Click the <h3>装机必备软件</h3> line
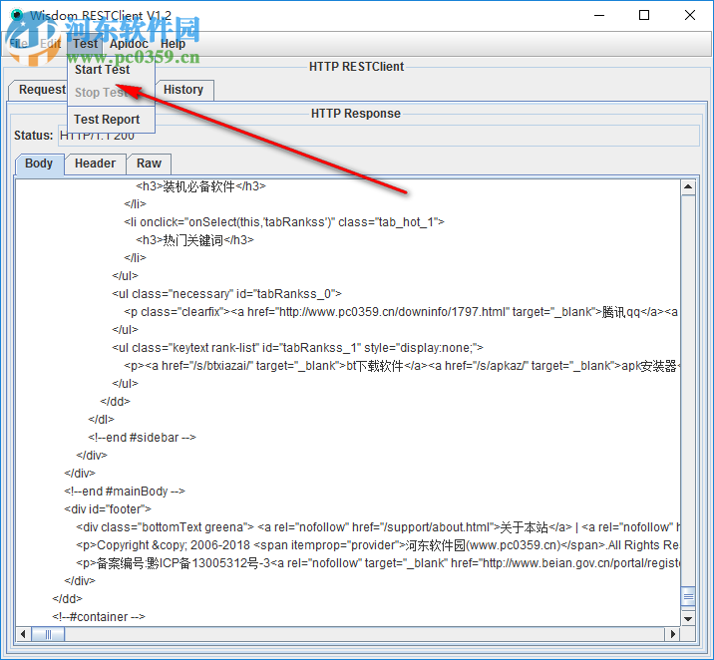 (x=200, y=186)
